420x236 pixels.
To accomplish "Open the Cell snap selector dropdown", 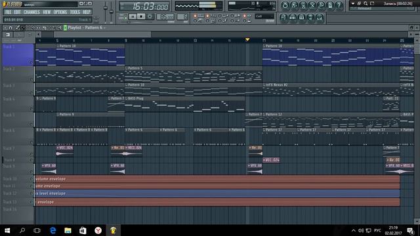I will (264, 16).
